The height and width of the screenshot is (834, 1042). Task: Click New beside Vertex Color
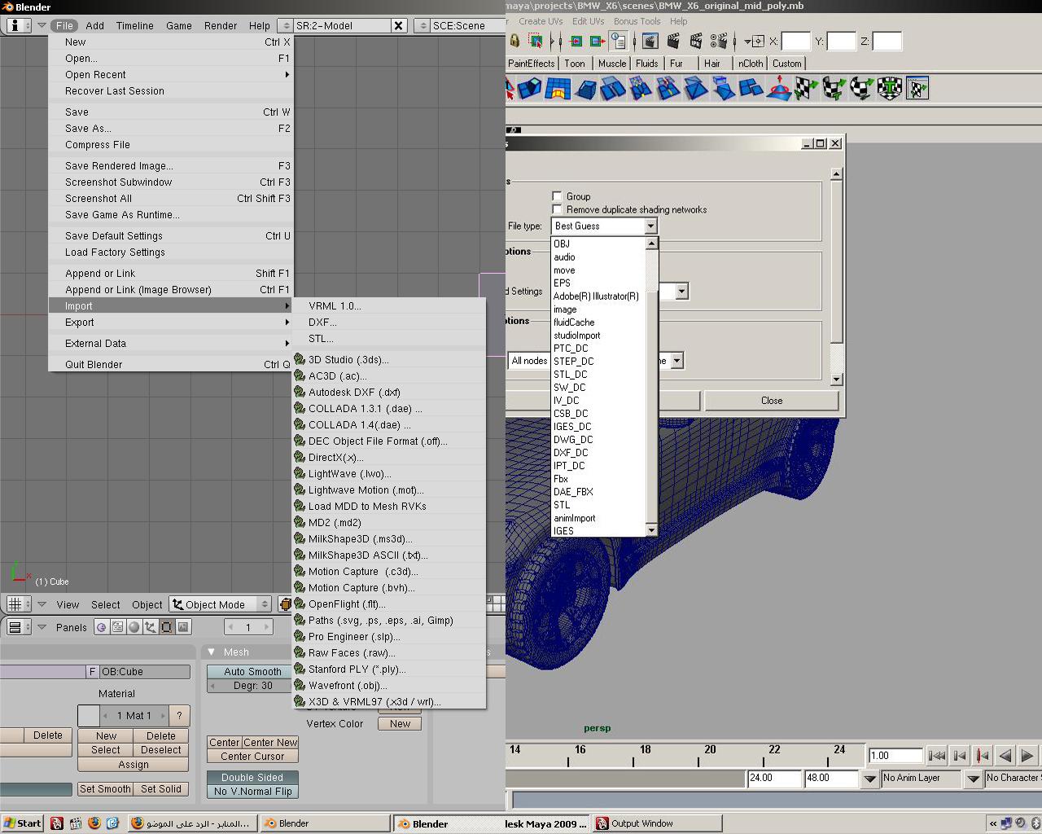[400, 723]
